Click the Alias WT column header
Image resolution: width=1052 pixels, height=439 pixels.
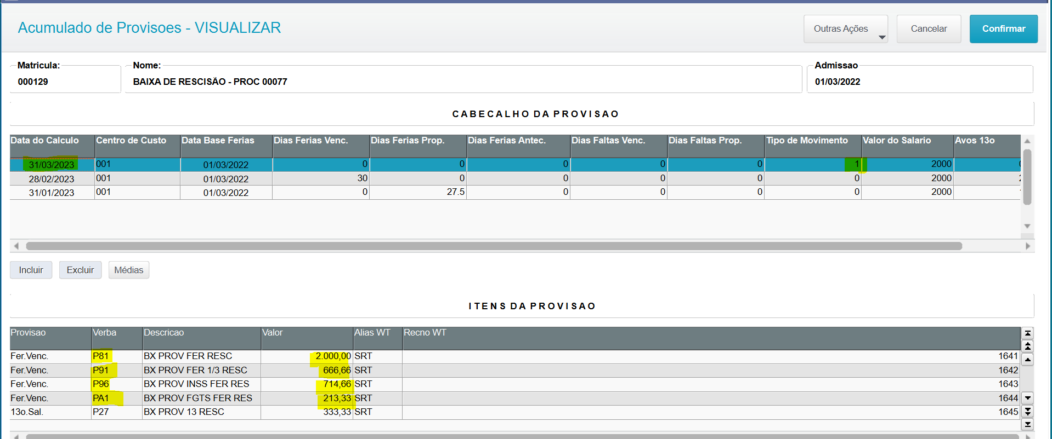[x=378, y=338]
